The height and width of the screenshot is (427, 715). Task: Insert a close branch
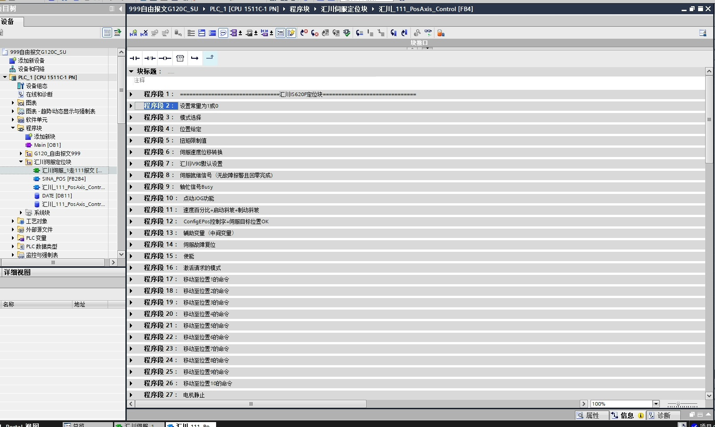pos(210,58)
